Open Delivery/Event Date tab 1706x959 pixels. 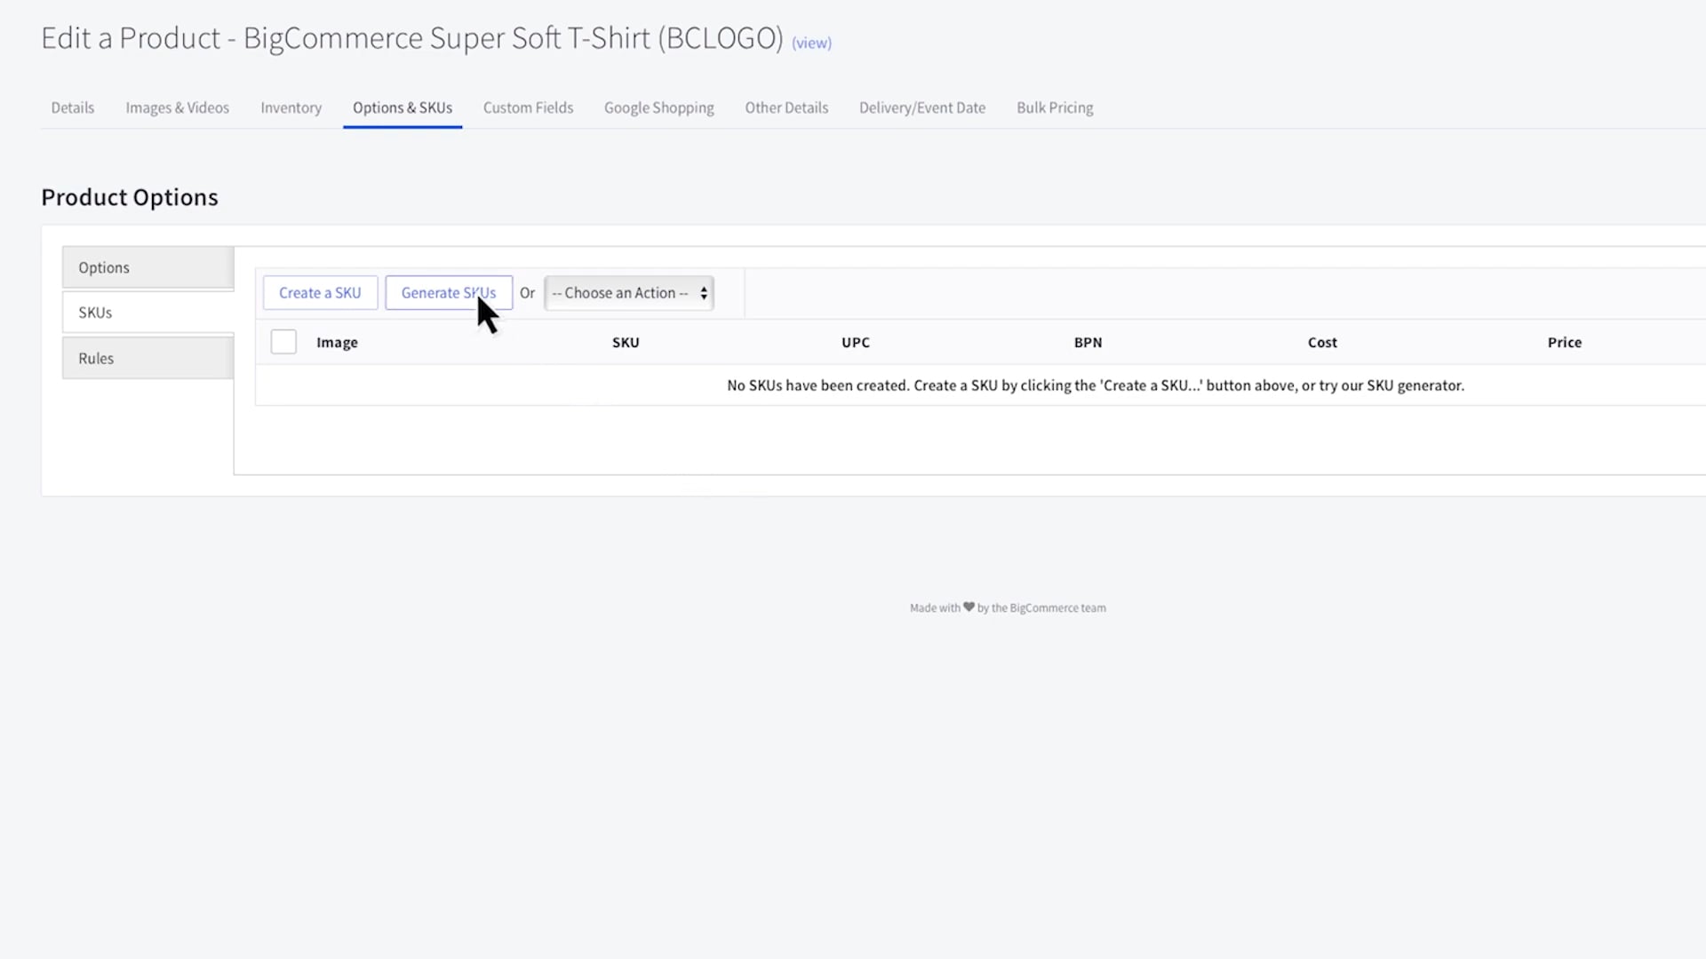point(922,107)
